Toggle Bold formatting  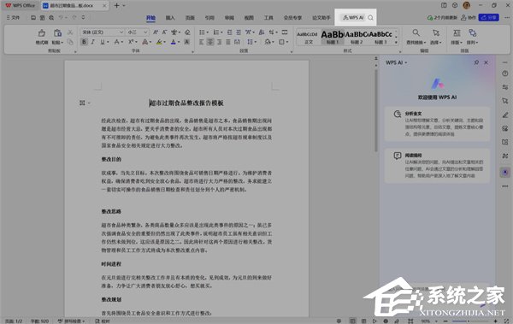click(84, 42)
